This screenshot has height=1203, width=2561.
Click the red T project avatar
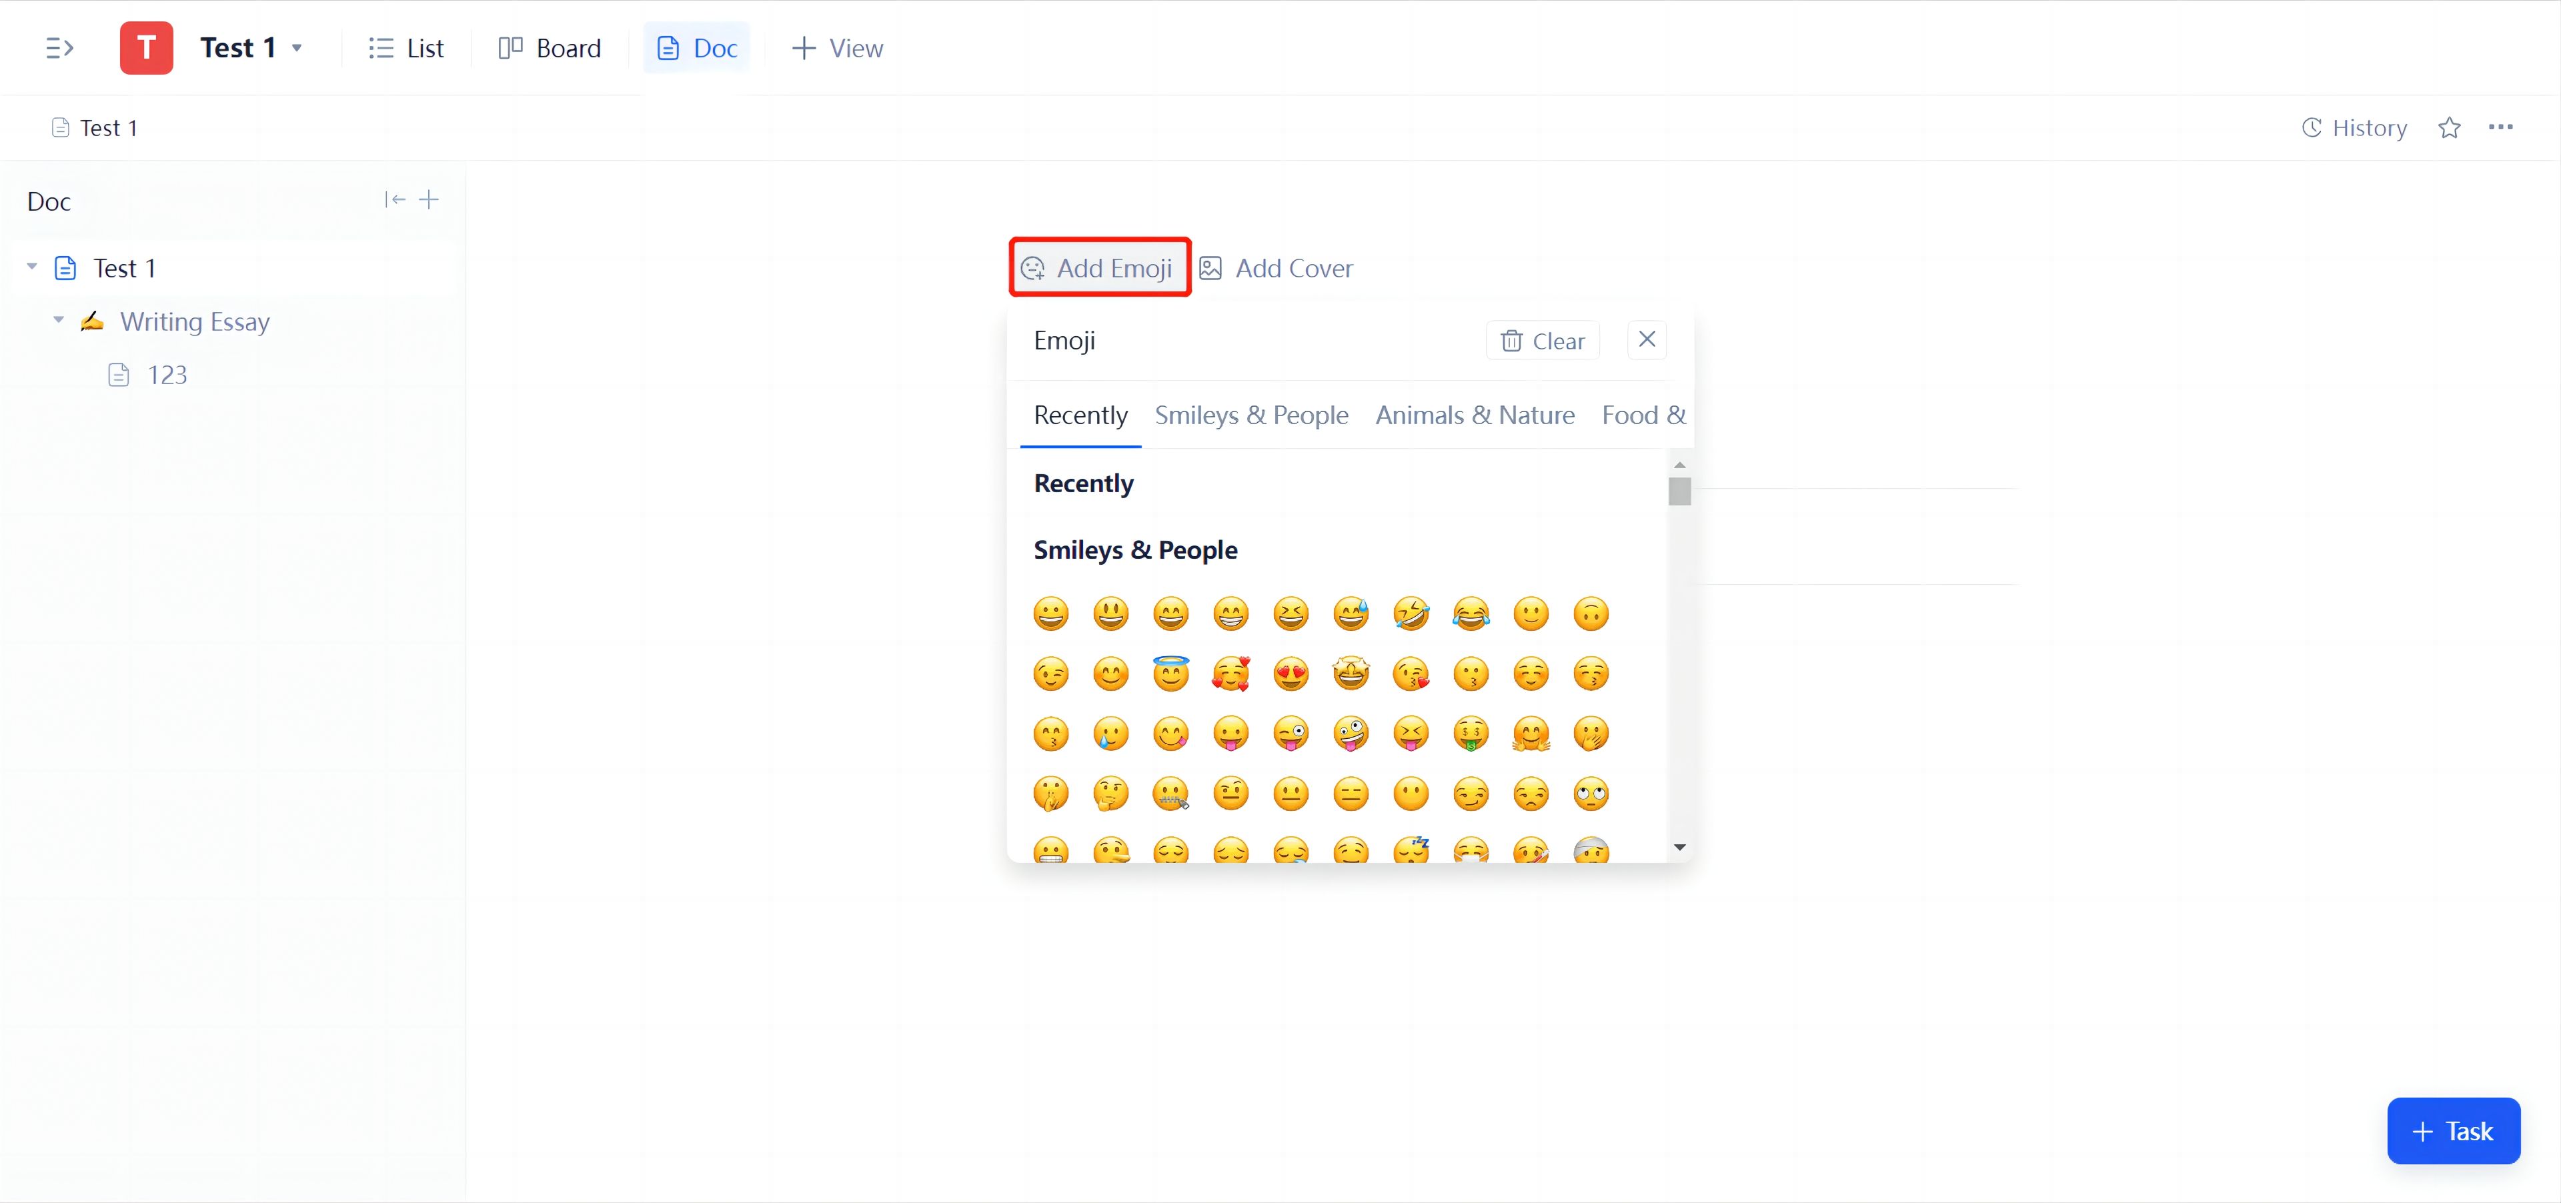tap(146, 48)
